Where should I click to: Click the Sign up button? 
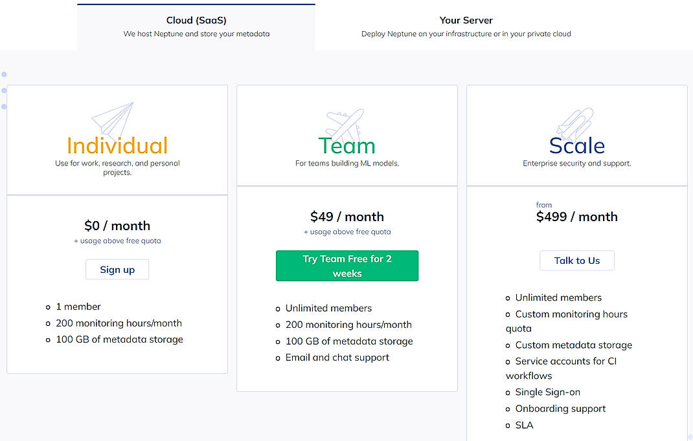(x=117, y=270)
